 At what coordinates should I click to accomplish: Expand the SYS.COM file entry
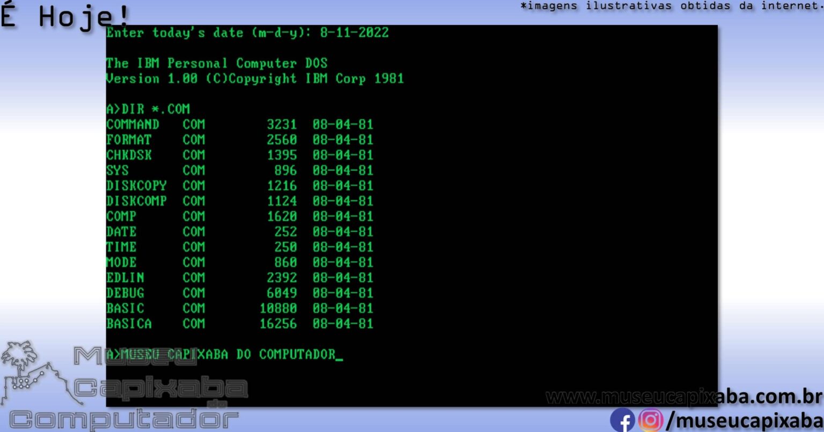pyautogui.click(x=156, y=170)
